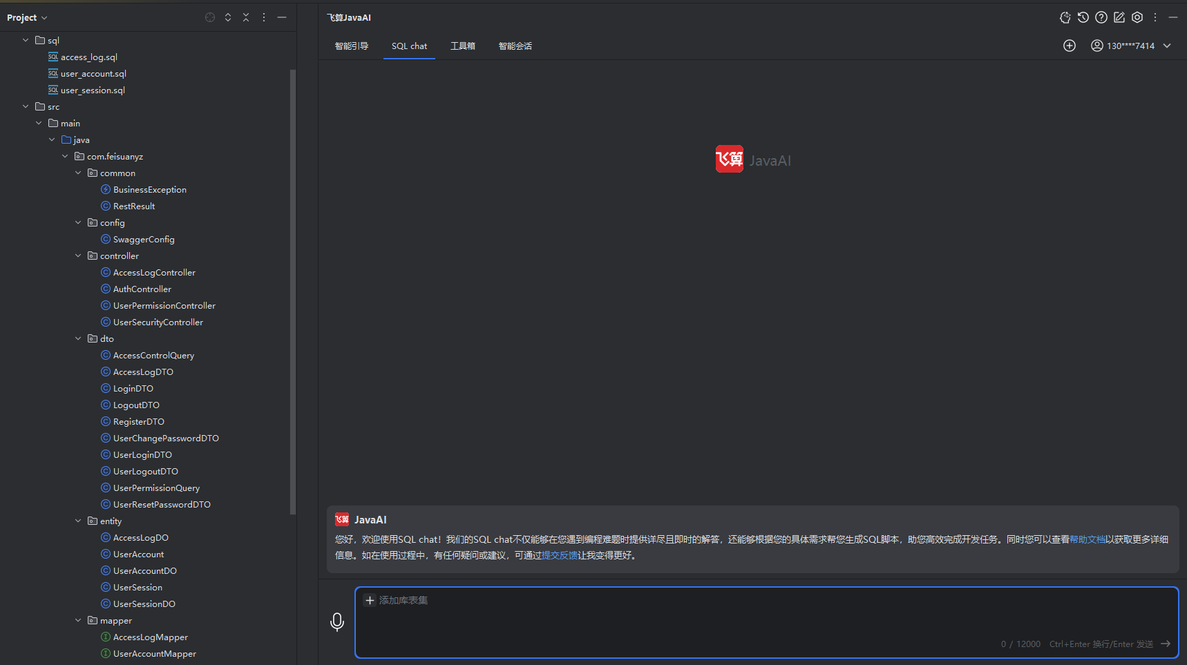Select LoginDTO class
This screenshot has width=1187, height=665.
click(x=133, y=388)
